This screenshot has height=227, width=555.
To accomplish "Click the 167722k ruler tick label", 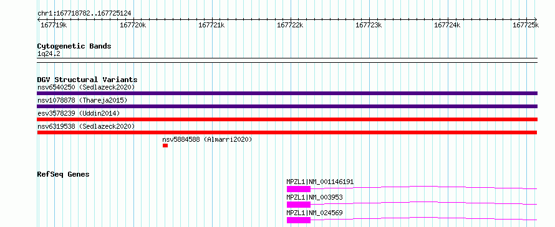I will point(290,25).
